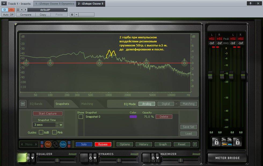Click the purple Snapshot 0 color swatch

(133, 117)
